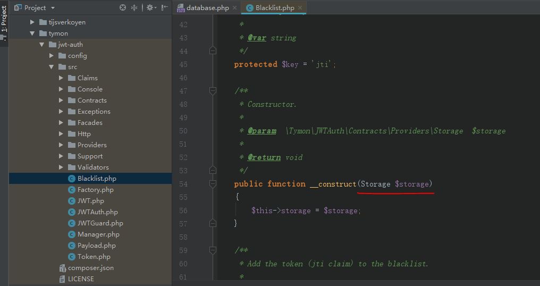Toggle the 1: Project sidebar tab
This screenshot has height=286, width=540.
click(4, 19)
